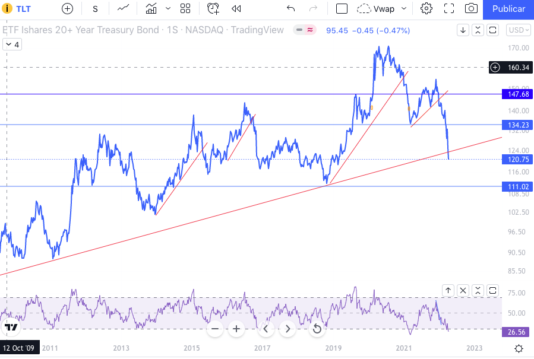This screenshot has width=534, height=359.
Task: Maximize the main chart pane
Action: click(x=492, y=30)
